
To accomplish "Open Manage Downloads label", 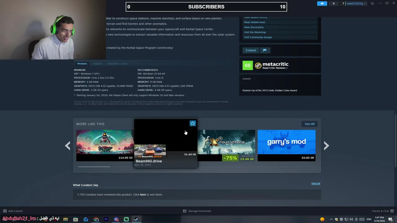I will (199, 211).
